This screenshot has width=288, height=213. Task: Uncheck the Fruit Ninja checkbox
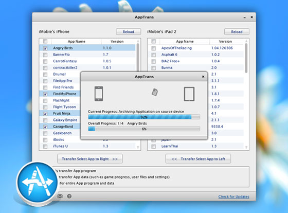45,114
